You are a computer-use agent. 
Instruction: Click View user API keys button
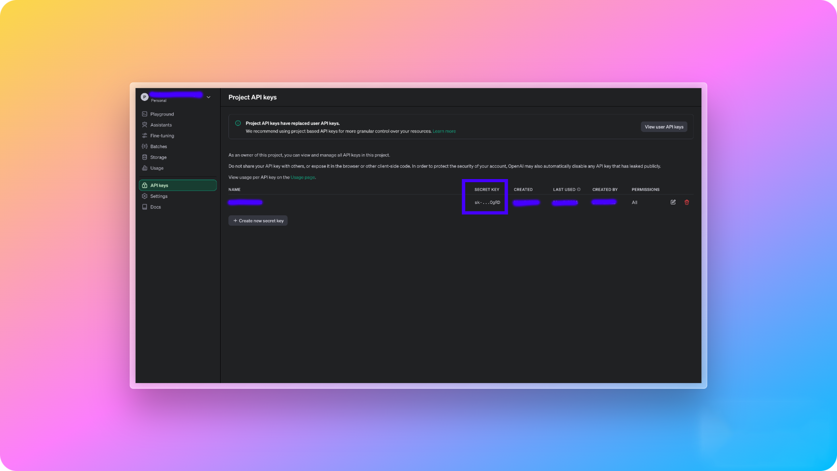pos(664,127)
